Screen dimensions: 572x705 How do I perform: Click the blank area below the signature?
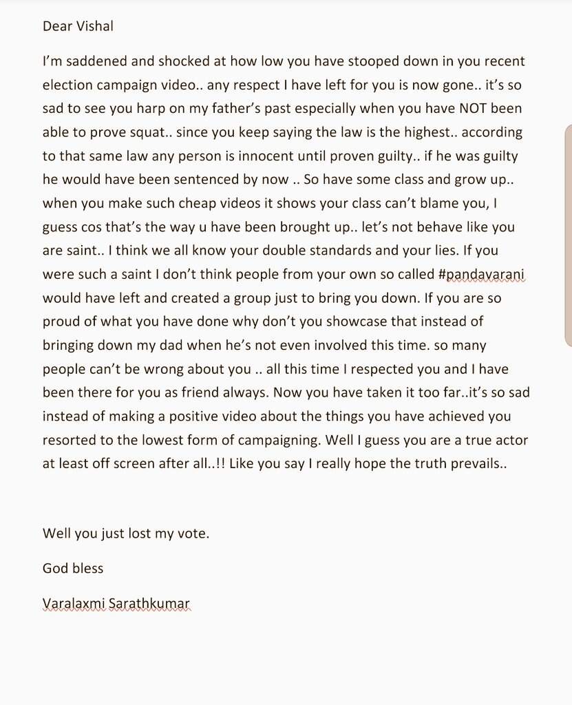coord(286,656)
